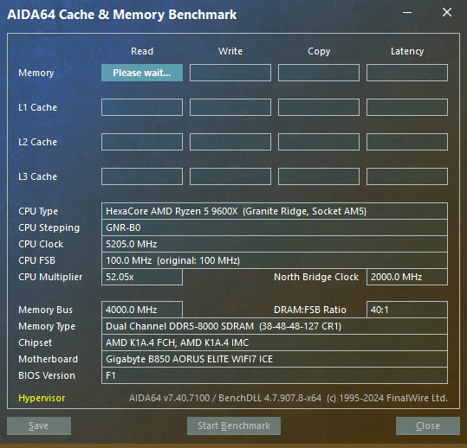Click the 'BIOS Version' label
This screenshot has width=467, height=448.
coord(47,375)
